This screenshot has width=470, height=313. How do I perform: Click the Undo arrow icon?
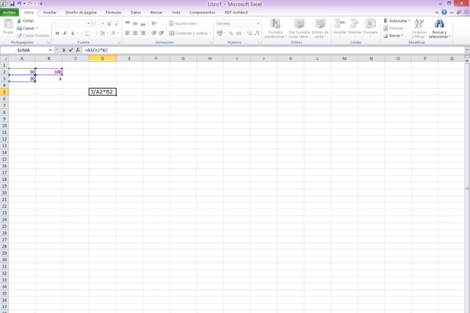click(x=19, y=4)
